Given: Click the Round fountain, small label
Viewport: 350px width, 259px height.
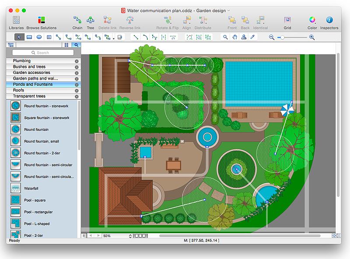Looking at the screenshot, I should point(42,141).
